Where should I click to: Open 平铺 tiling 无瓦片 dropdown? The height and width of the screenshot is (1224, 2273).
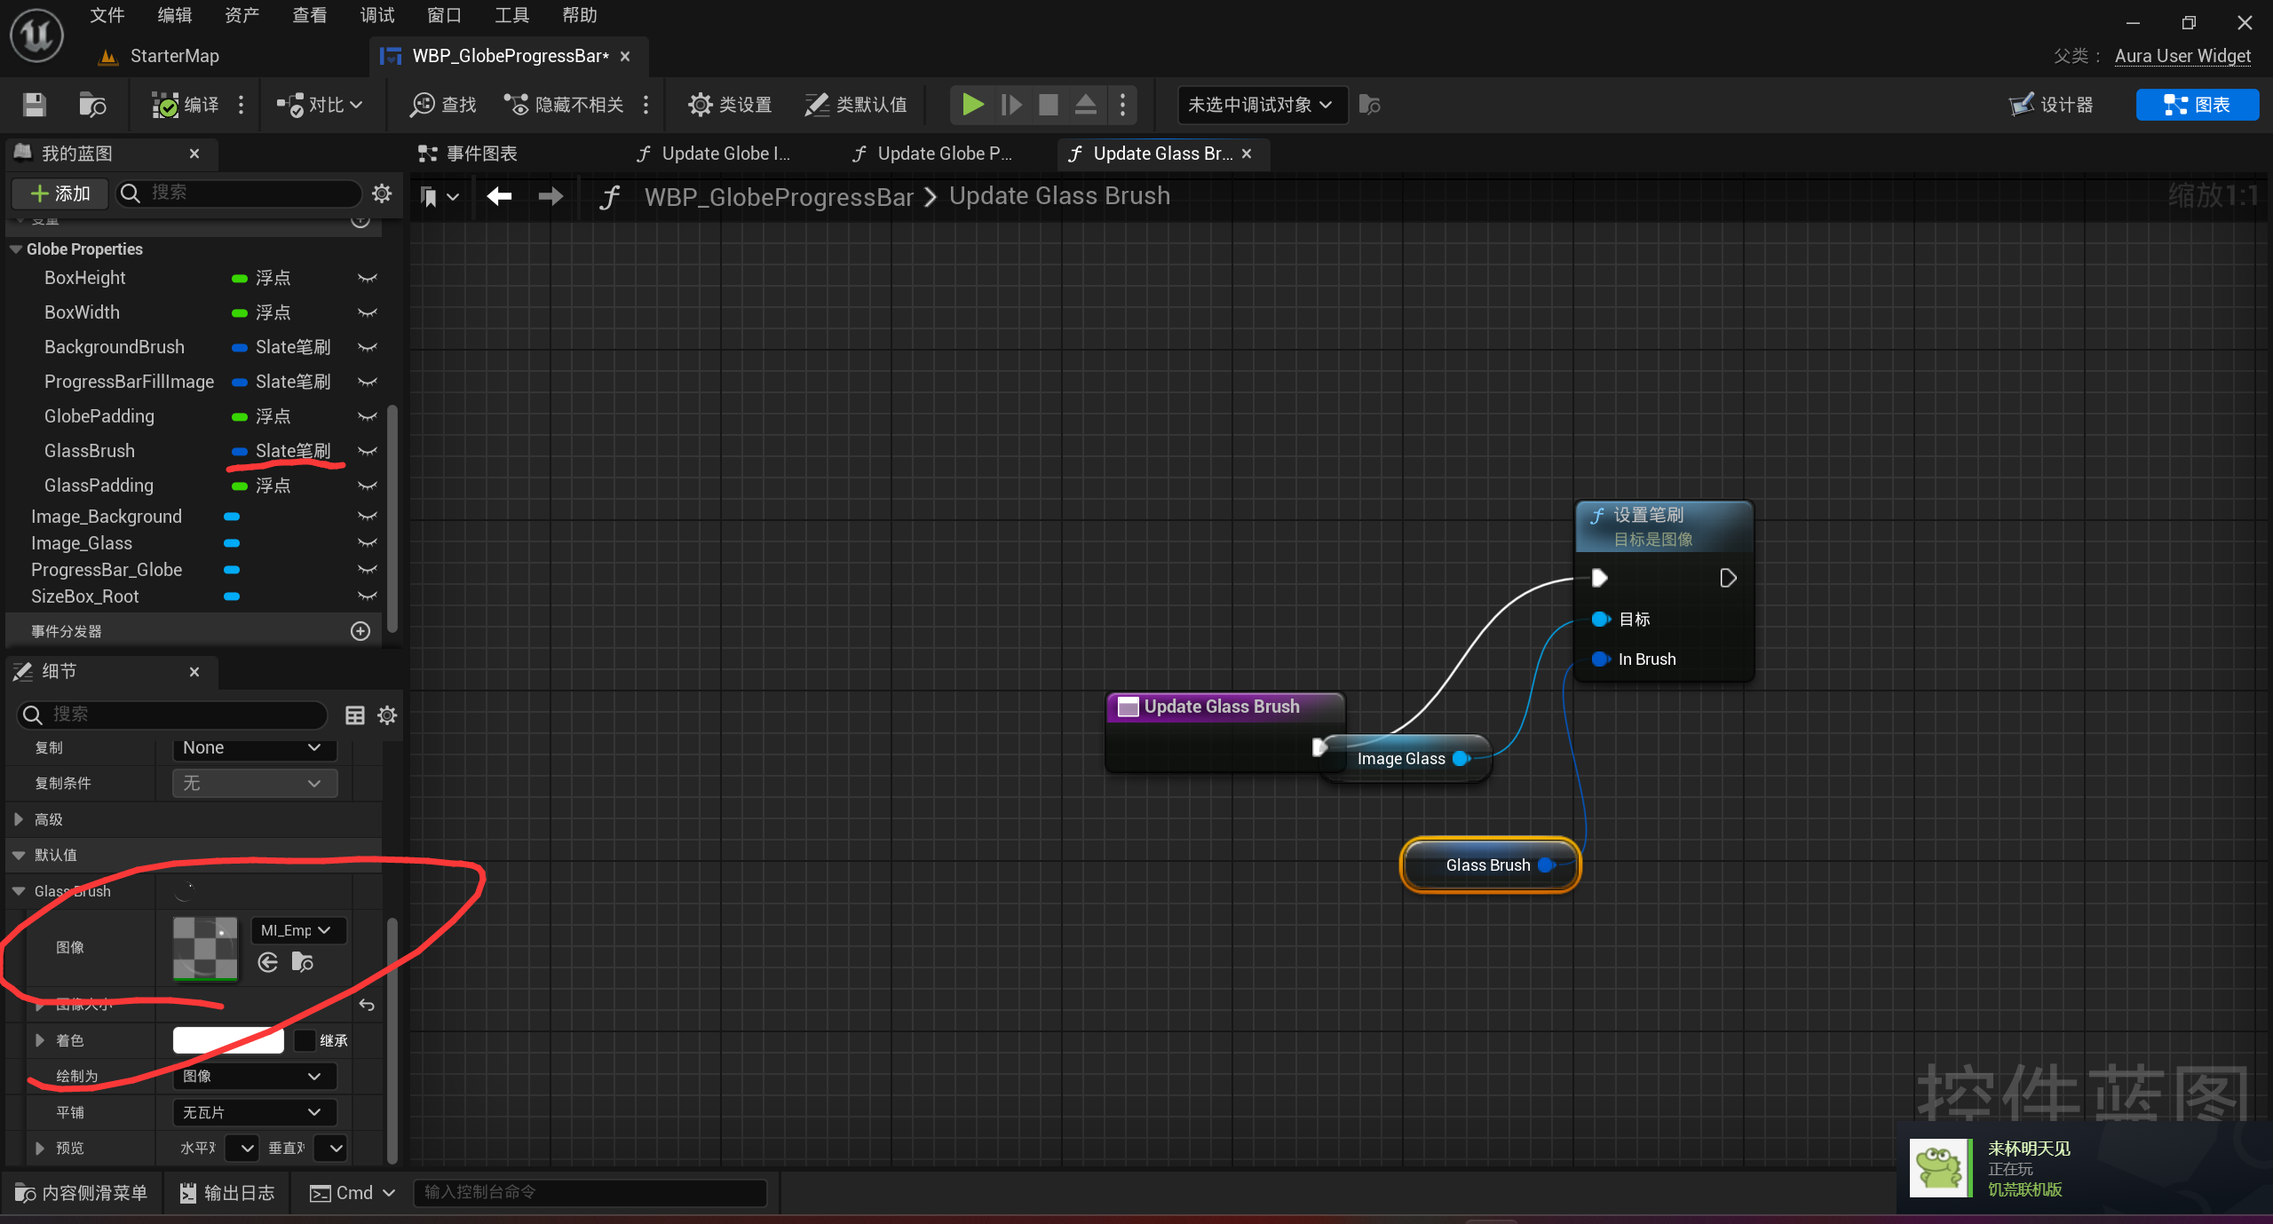point(253,1112)
